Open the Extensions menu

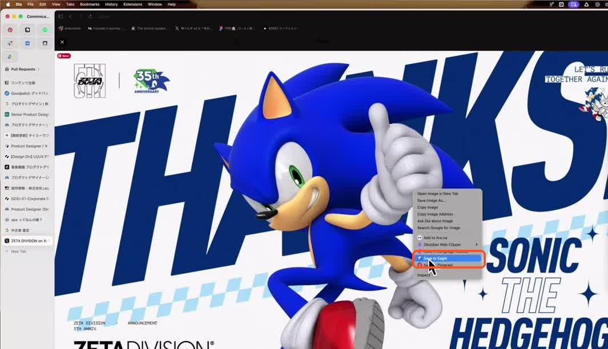click(132, 4)
